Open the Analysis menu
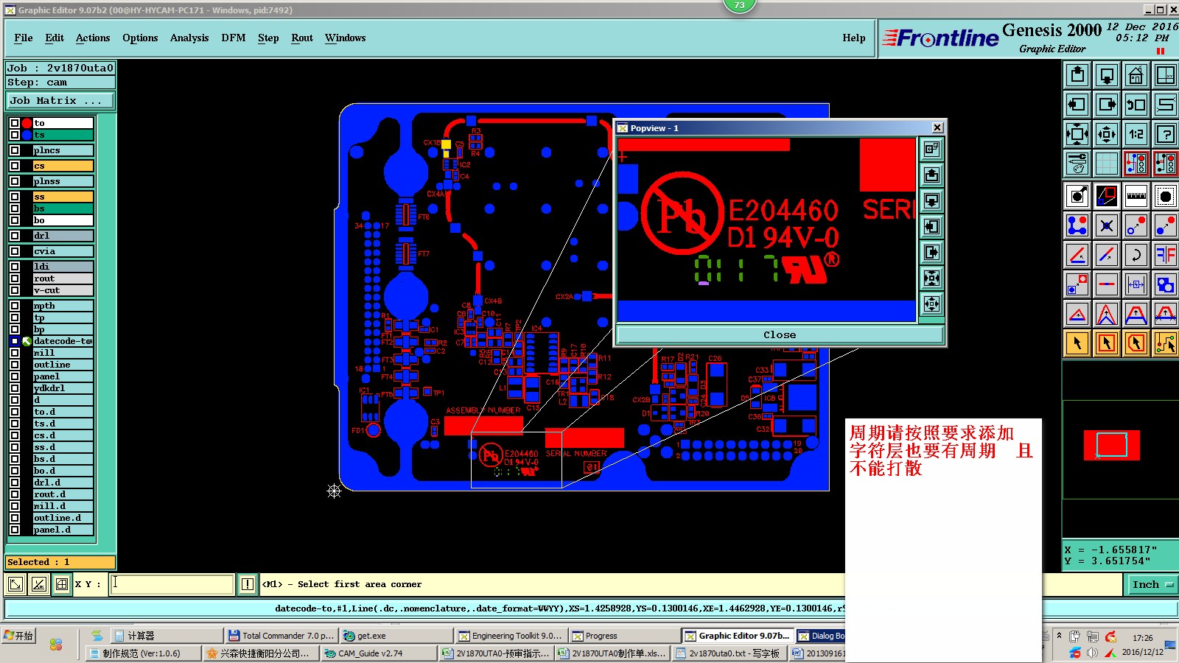The height and width of the screenshot is (663, 1179). [189, 38]
